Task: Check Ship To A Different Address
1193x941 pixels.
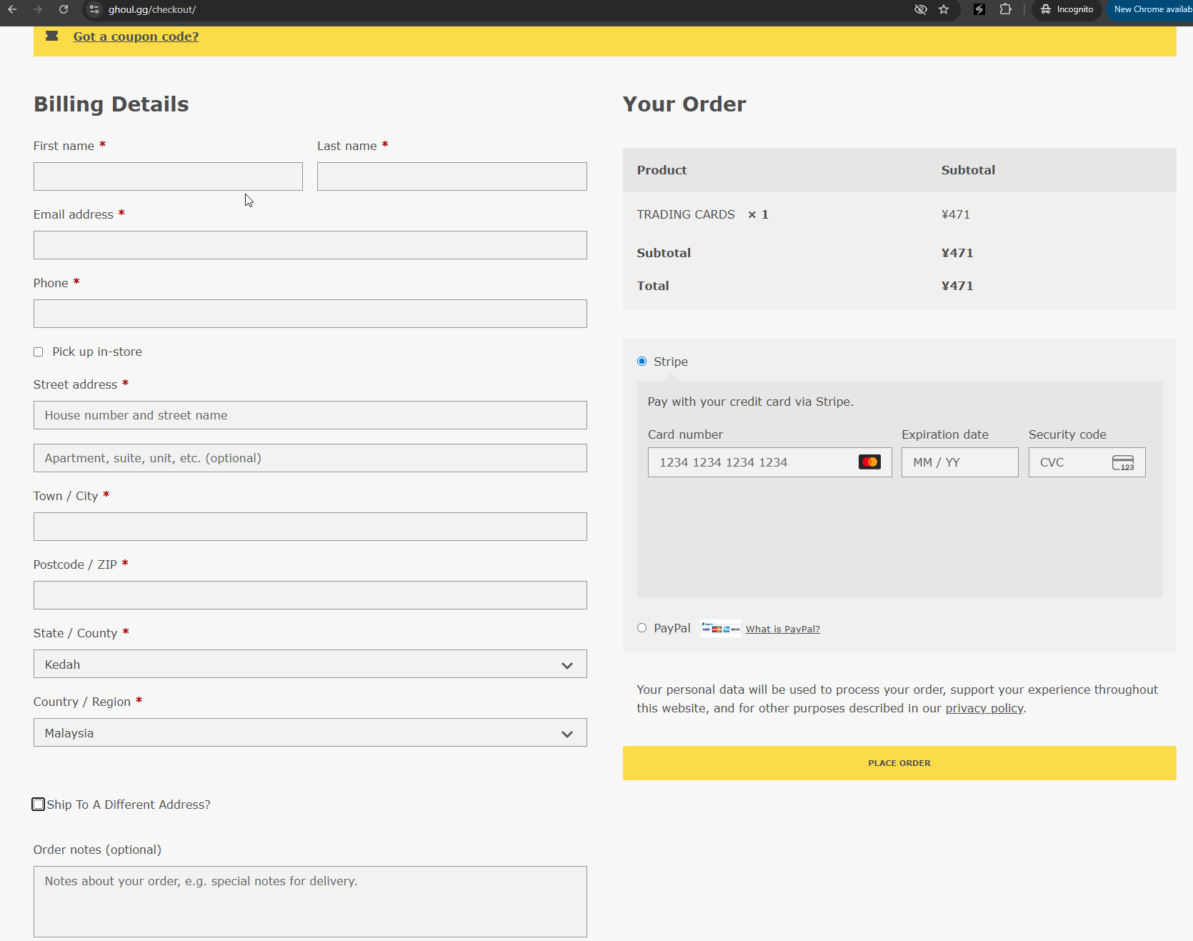Action: [x=39, y=805]
